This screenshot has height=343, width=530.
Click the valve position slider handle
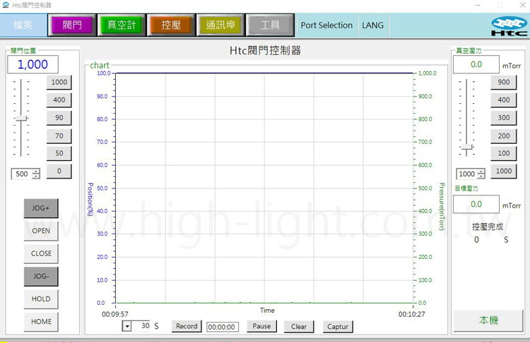pyautogui.click(x=21, y=118)
